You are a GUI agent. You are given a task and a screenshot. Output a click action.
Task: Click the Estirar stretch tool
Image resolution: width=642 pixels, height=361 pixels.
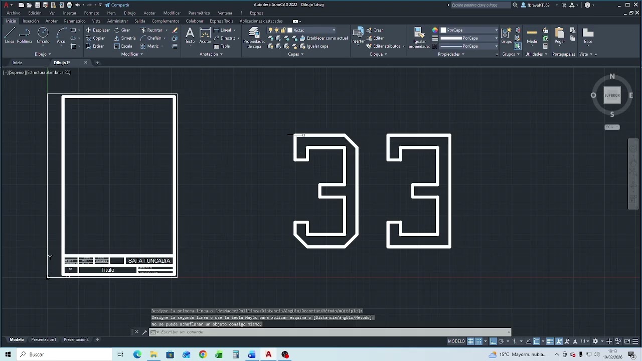click(95, 46)
